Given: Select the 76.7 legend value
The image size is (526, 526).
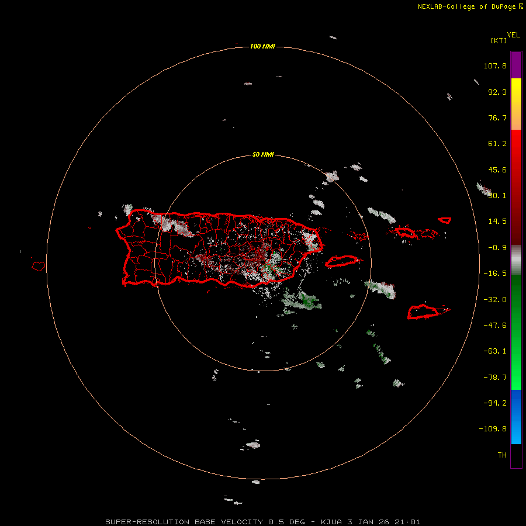Looking at the screenshot, I should [x=497, y=117].
